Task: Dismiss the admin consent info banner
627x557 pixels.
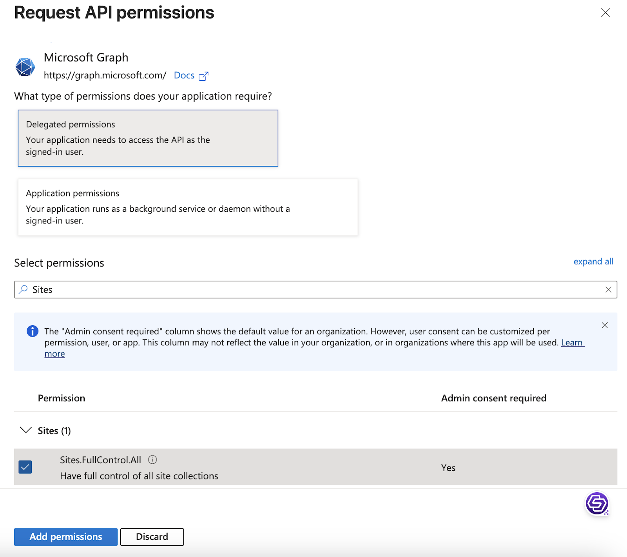Action: click(605, 325)
